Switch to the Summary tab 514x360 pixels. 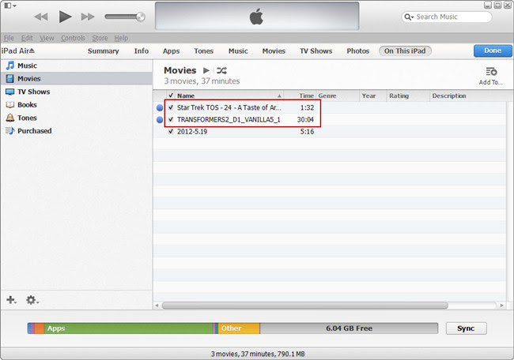click(x=104, y=51)
